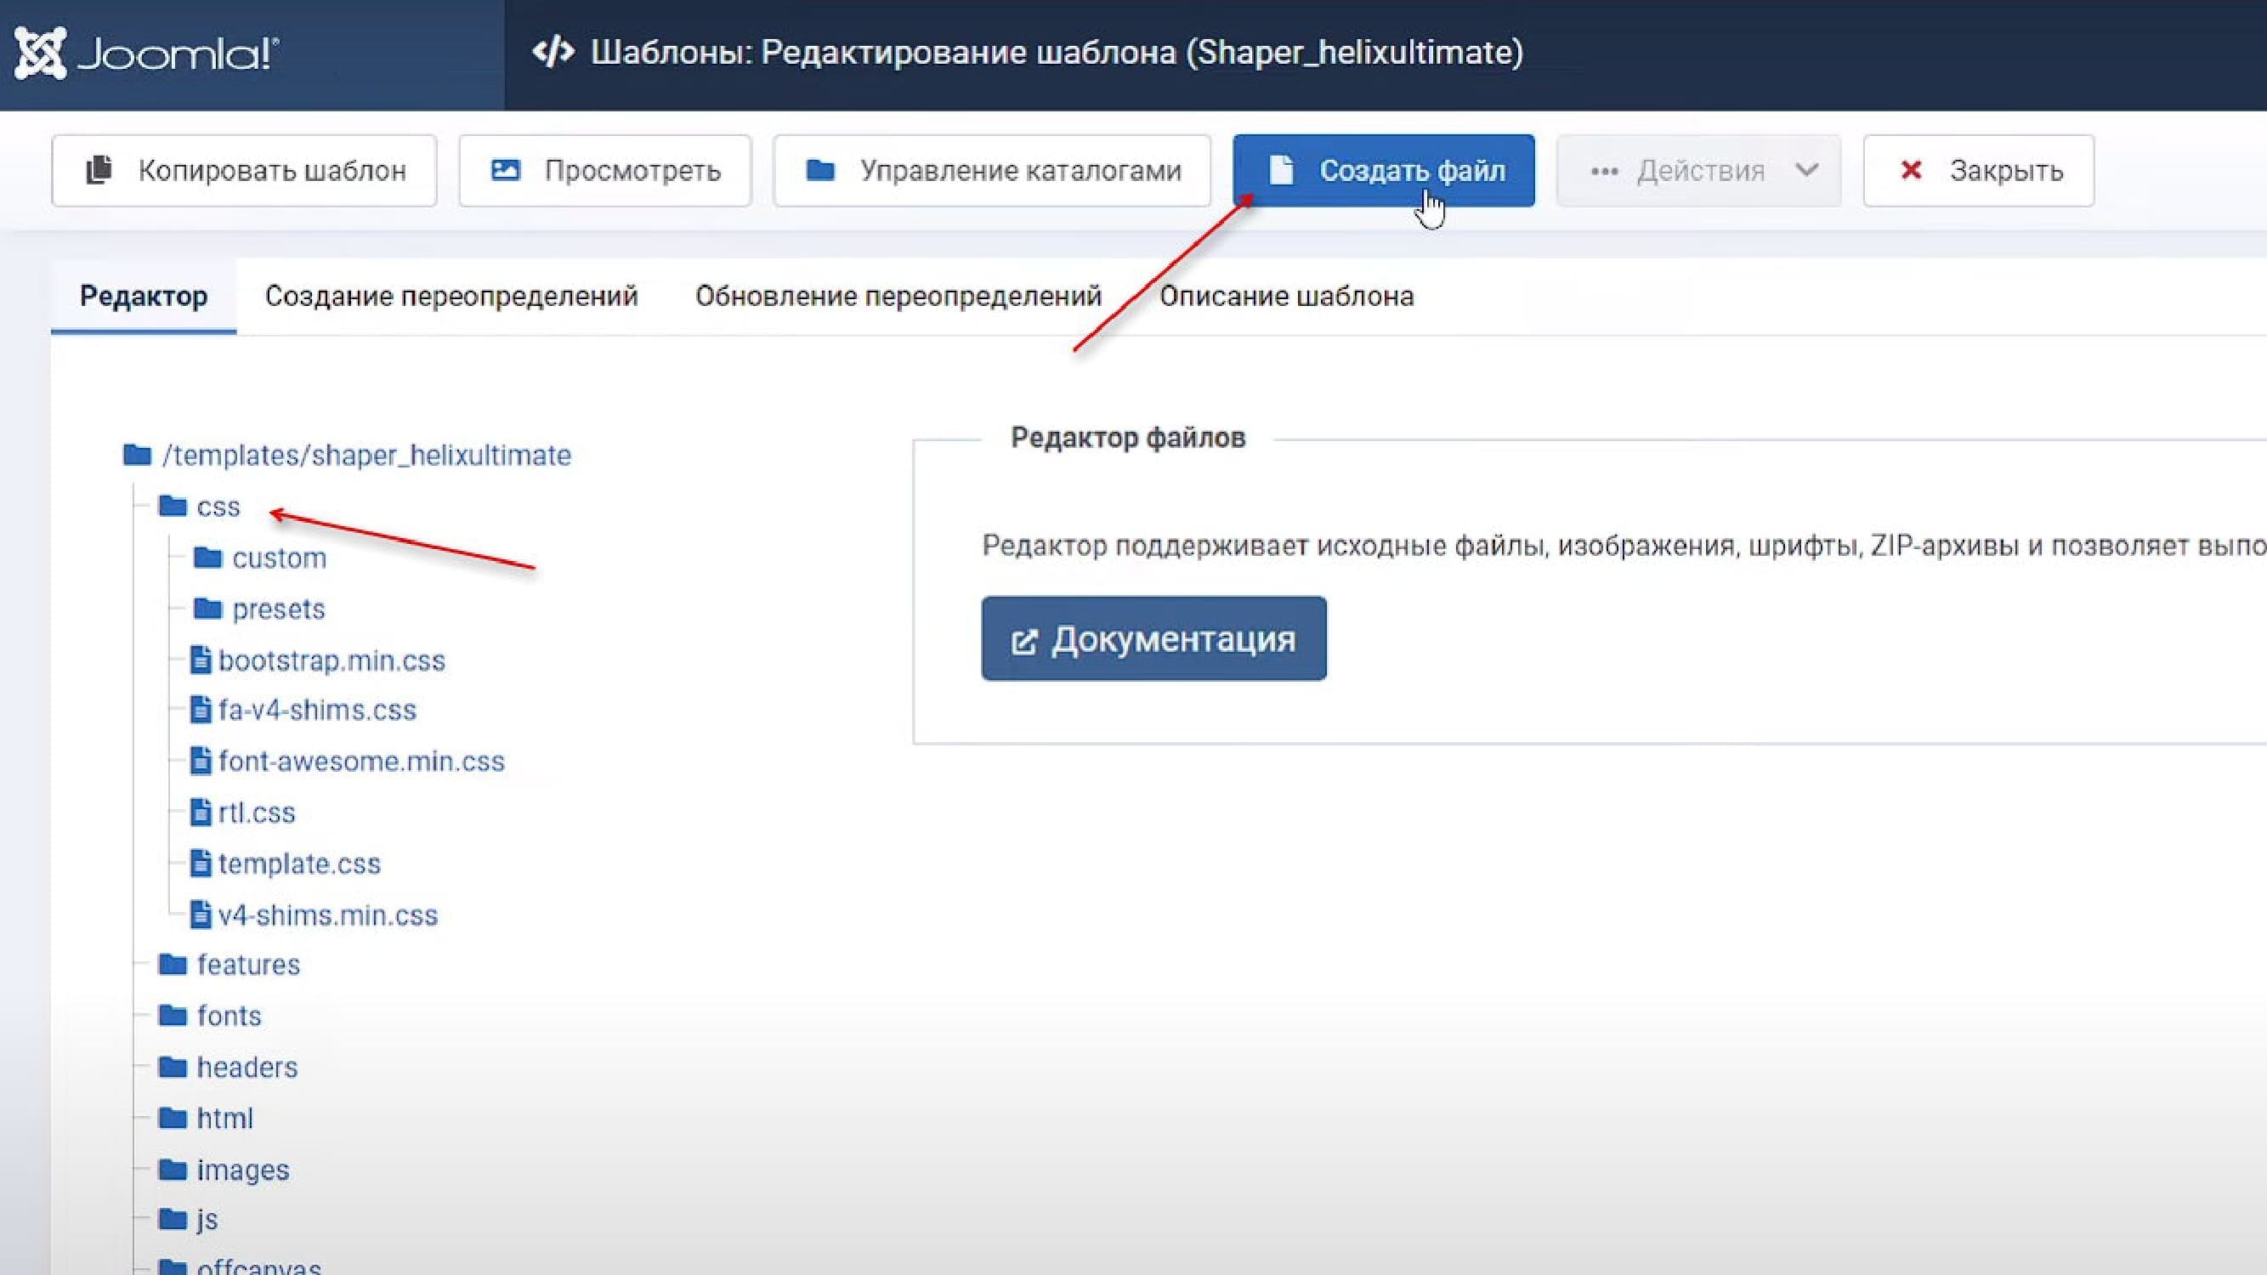
Task: Open bootstrap.min.css file
Action: tap(332, 660)
